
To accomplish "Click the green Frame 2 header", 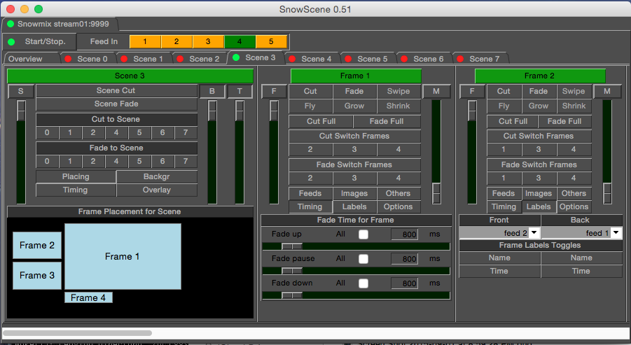I will (540, 76).
